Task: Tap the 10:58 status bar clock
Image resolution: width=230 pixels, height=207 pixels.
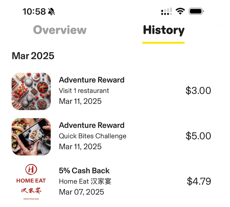Action: tap(34, 11)
